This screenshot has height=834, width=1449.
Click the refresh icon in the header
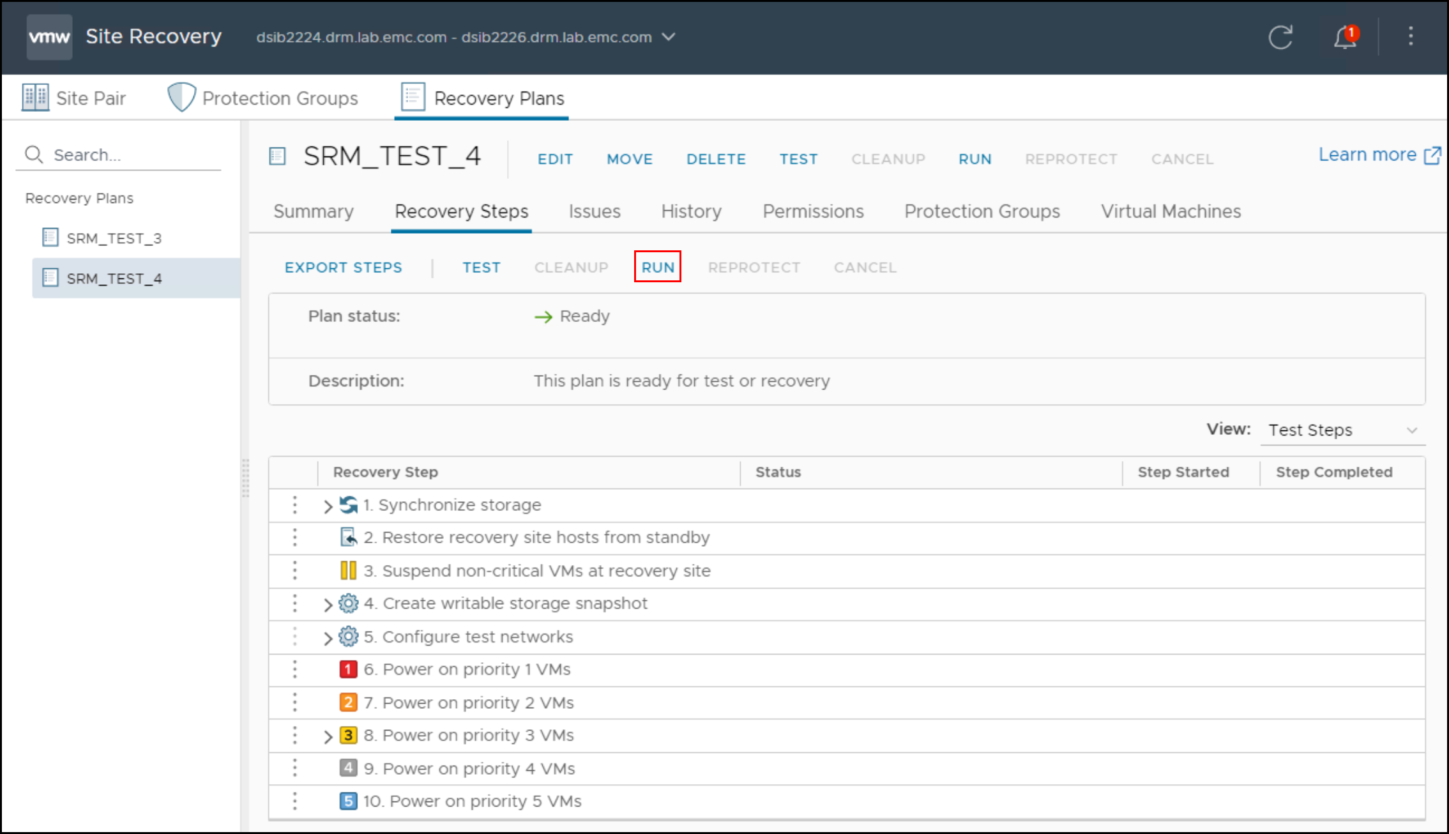click(1280, 37)
